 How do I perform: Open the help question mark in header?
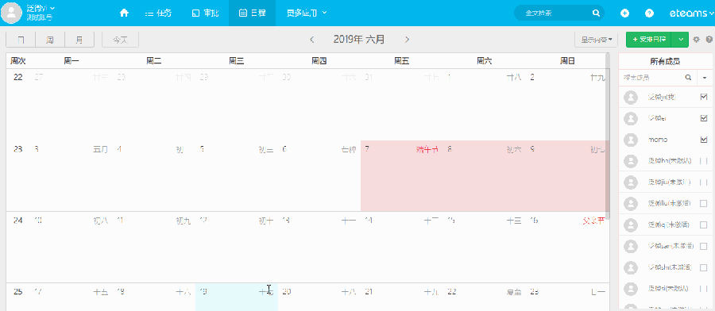pyautogui.click(x=649, y=13)
